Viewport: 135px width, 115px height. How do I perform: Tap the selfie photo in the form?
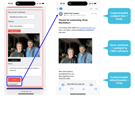(24, 45)
